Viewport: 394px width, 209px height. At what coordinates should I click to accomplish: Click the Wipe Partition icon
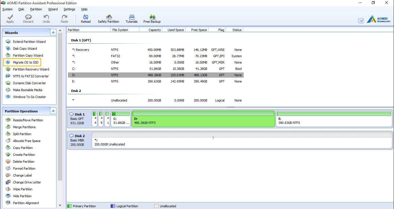8,189
